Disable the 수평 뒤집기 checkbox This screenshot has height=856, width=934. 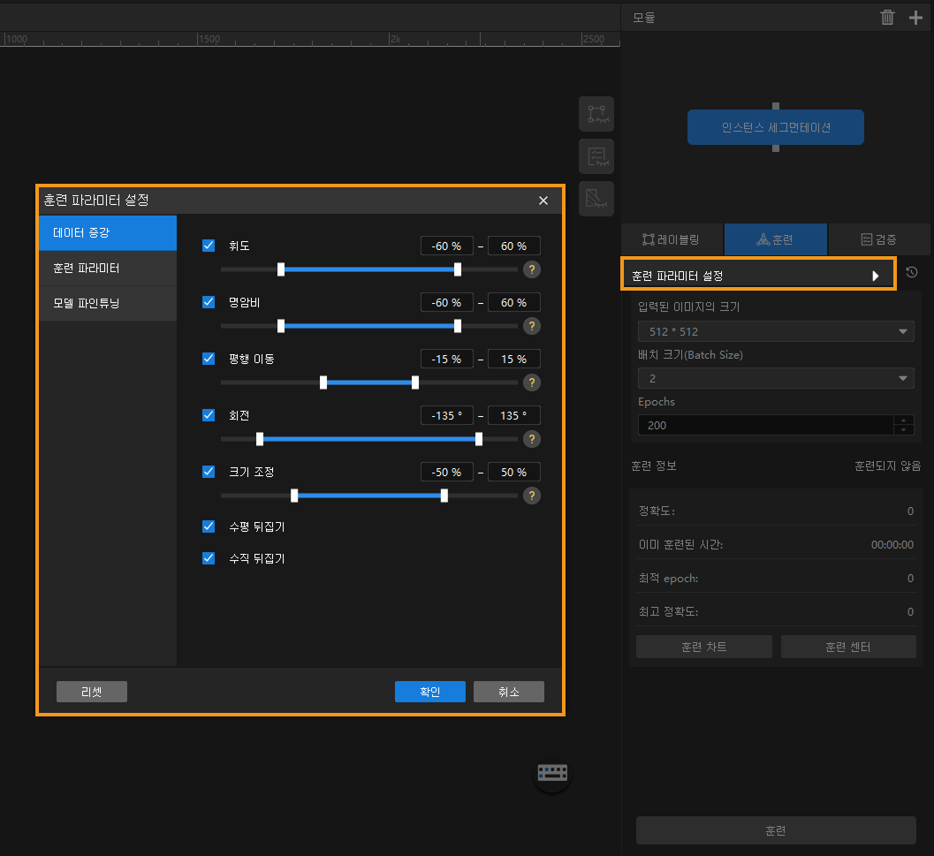point(209,526)
